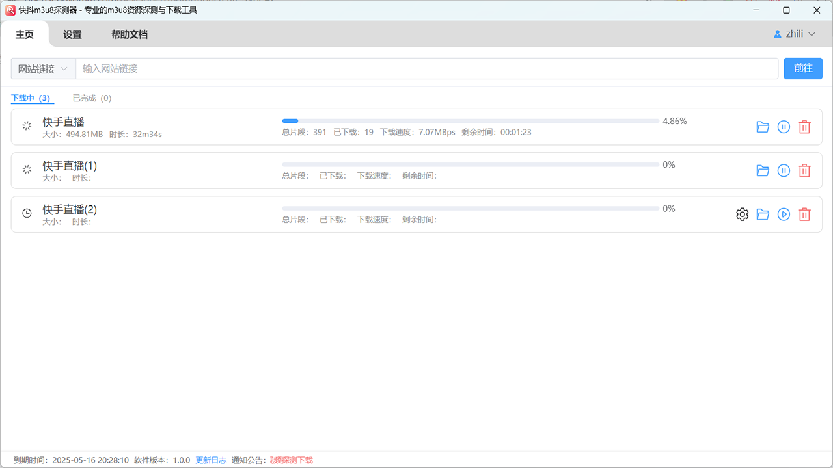Open folder for 快手直播(1) download

point(763,170)
